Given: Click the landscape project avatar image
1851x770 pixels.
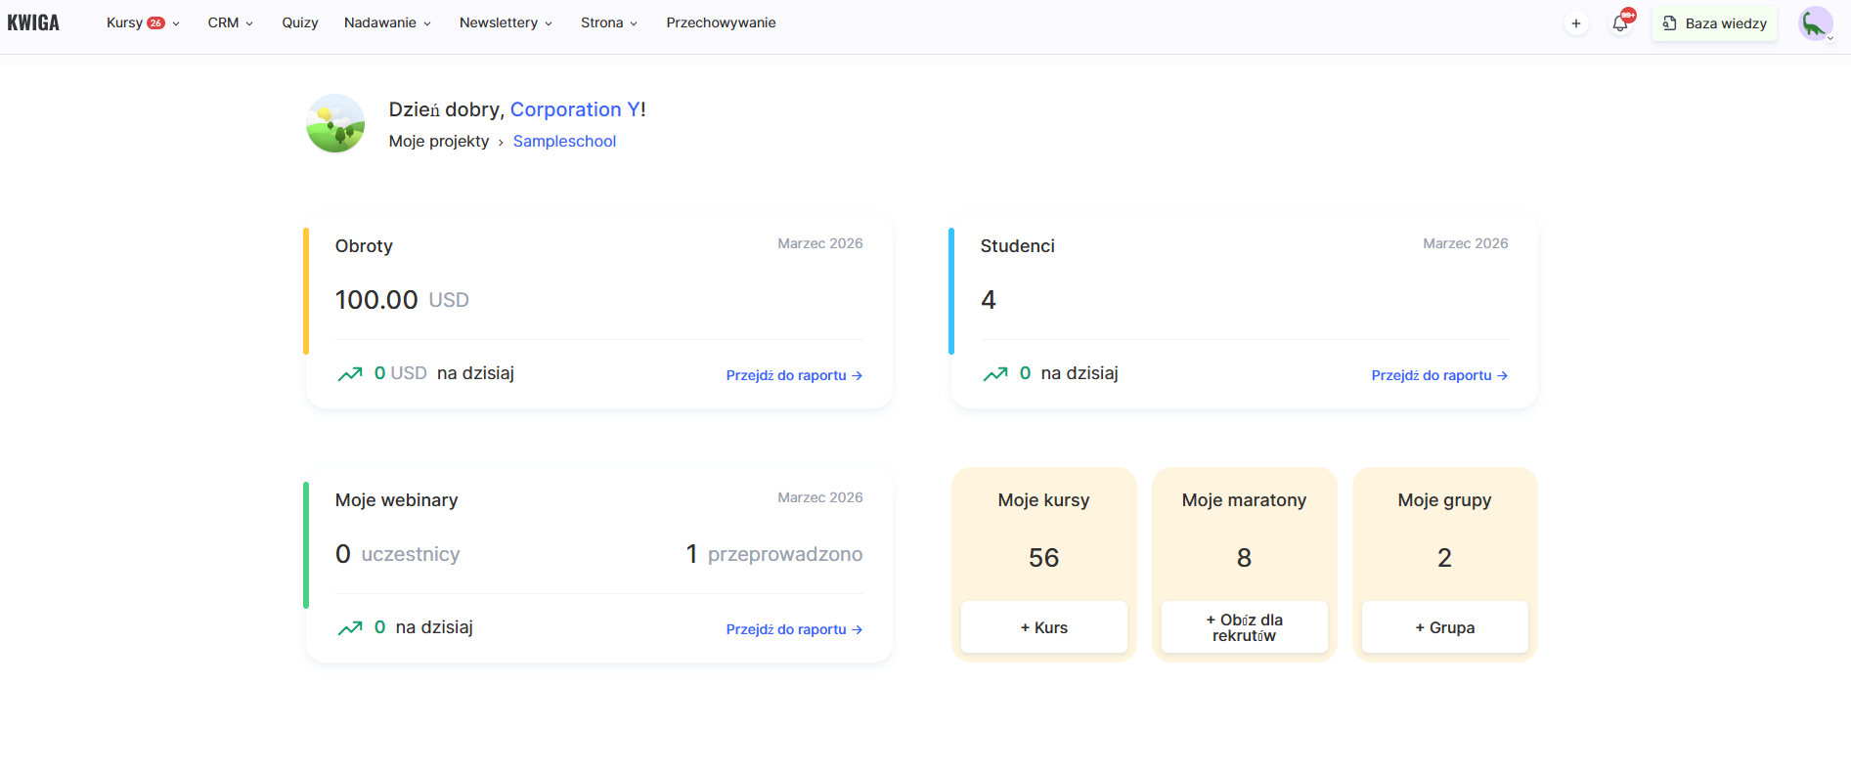Looking at the screenshot, I should (335, 123).
